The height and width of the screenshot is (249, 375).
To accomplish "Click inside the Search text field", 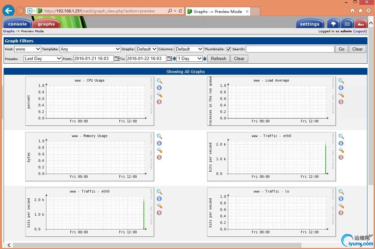I will point(290,49).
